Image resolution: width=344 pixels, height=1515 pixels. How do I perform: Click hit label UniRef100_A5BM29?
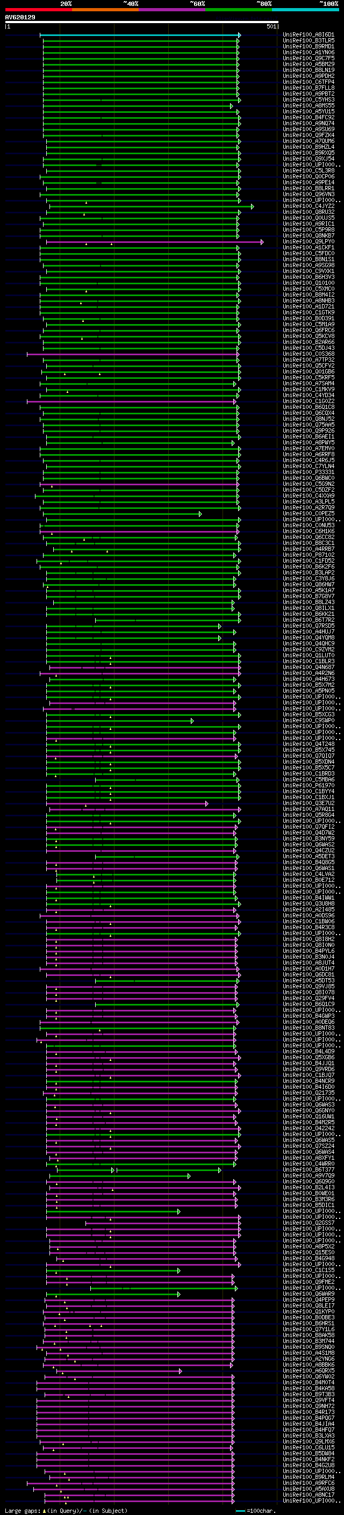[x=308, y=64]
